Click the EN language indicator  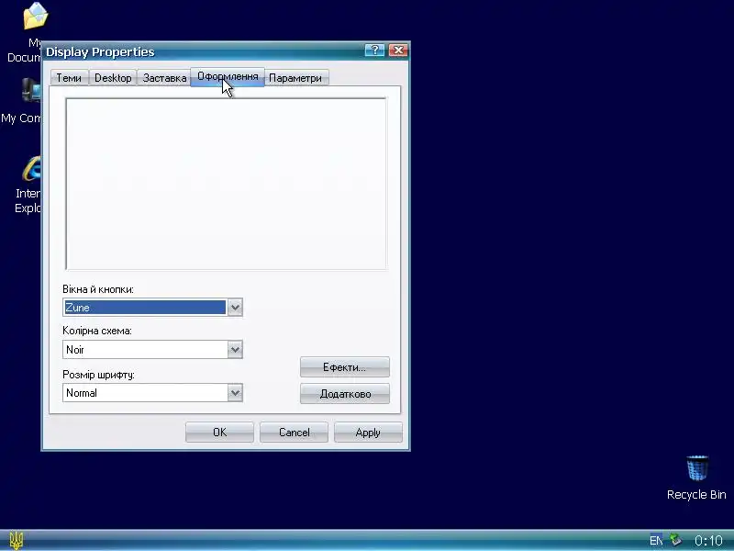[656, 541]
